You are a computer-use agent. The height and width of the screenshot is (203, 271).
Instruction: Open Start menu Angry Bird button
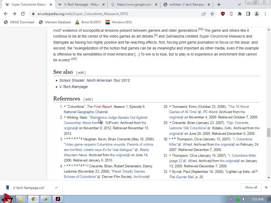click(7, 199)
